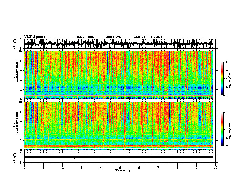Click time axis tick label 9
The image size is (243, 188).
tap(196, 168)
